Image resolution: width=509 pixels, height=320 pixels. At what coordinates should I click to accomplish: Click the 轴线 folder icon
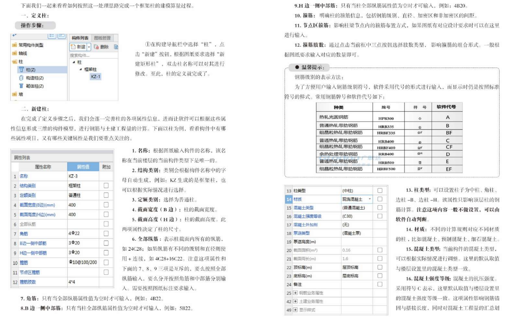coord(14,53)
